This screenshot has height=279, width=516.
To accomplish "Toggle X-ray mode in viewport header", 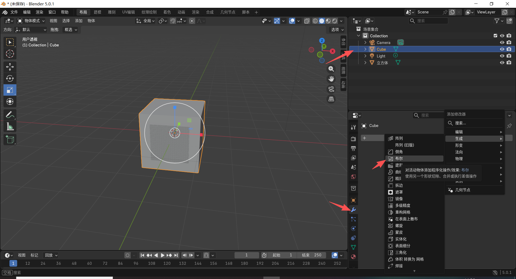I will pos(307,21).
